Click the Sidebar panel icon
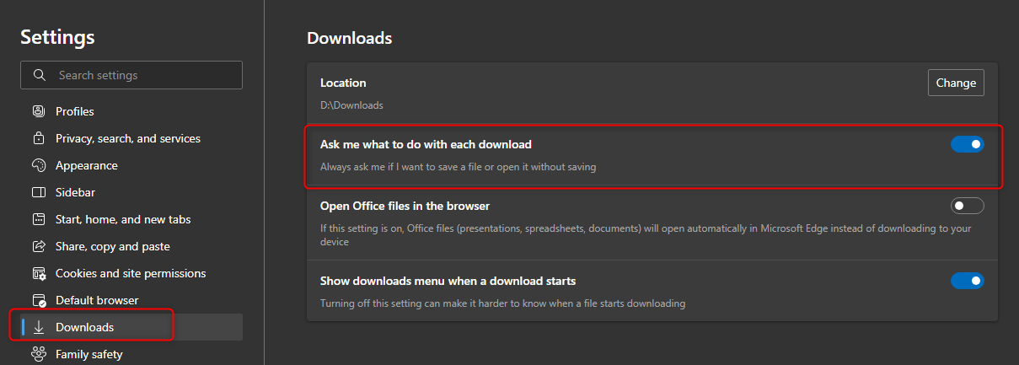 [x=39, y=192]
